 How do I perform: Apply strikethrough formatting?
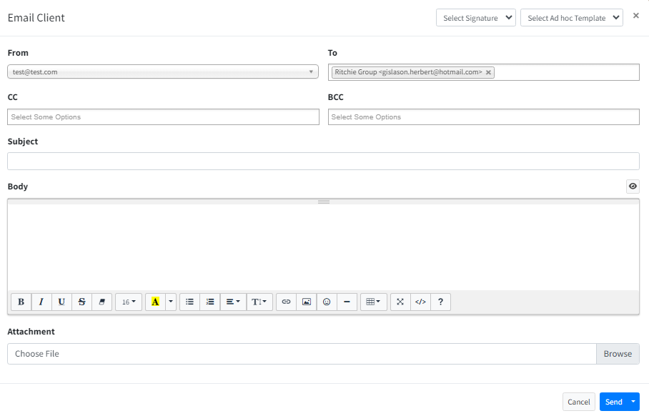[x=81, y=302]
